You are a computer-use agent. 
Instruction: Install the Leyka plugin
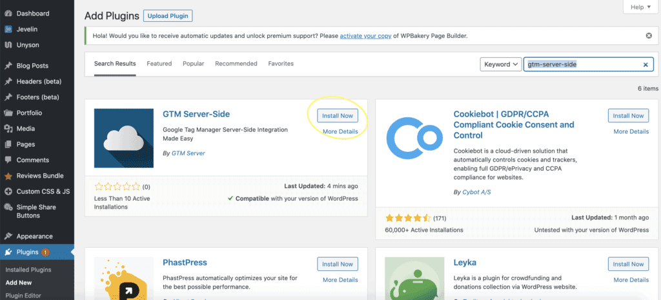(x=628, y=264)
